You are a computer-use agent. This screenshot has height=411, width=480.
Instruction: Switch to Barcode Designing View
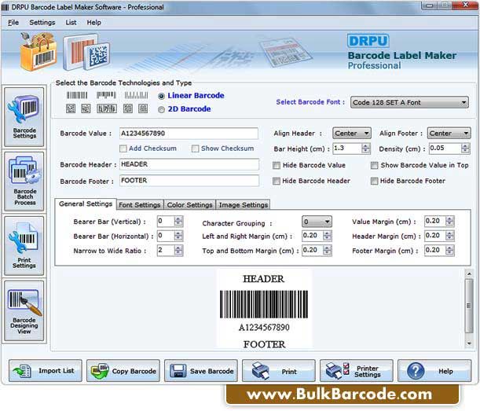(x=24, y=310)
